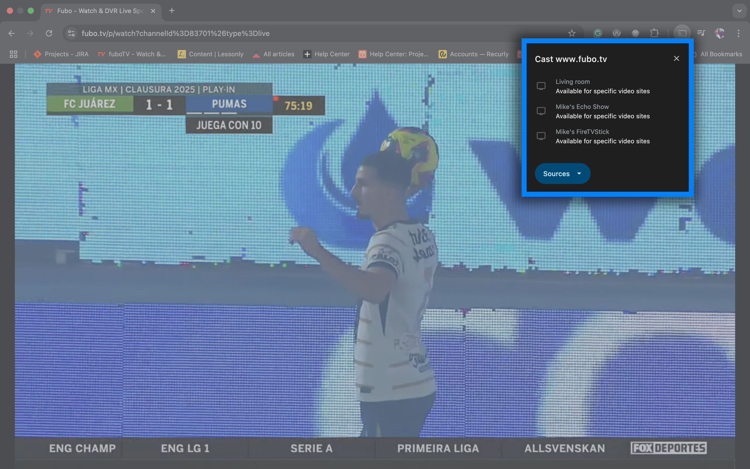Screen dimensions: 750x469
Task: Close the Fubo browser tab
Action: 153,11
